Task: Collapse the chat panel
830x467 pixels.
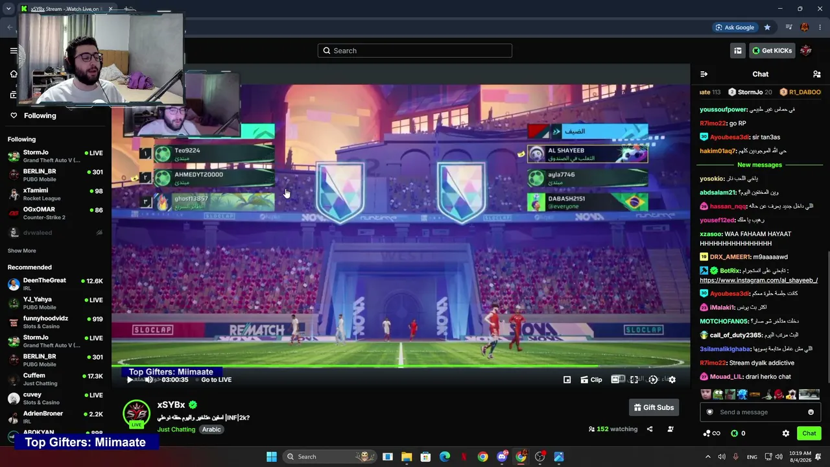Action: pyautogui.click(x=704, y=74)
